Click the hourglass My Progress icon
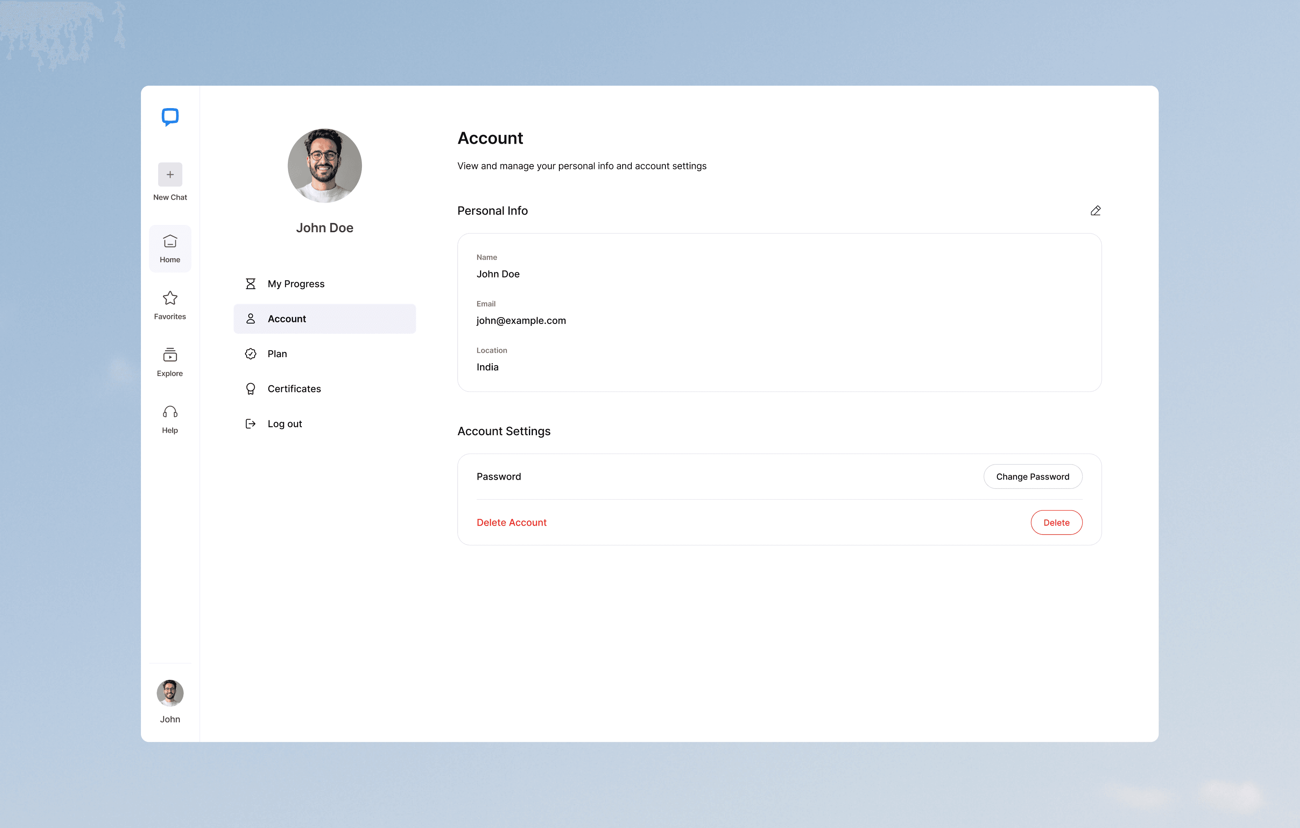This screenshot has width=1300, height=828. [x=251, y=284]
